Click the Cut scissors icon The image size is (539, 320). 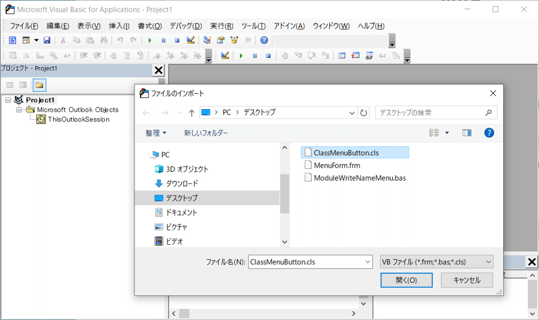point(63,40)
